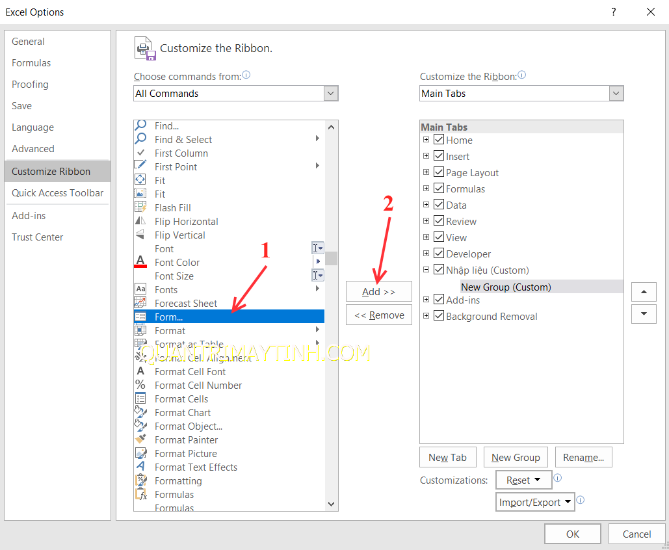This screenshot has width=669, height=550.
Task: Click the Flip Horizontal icon
Action: 140,220
